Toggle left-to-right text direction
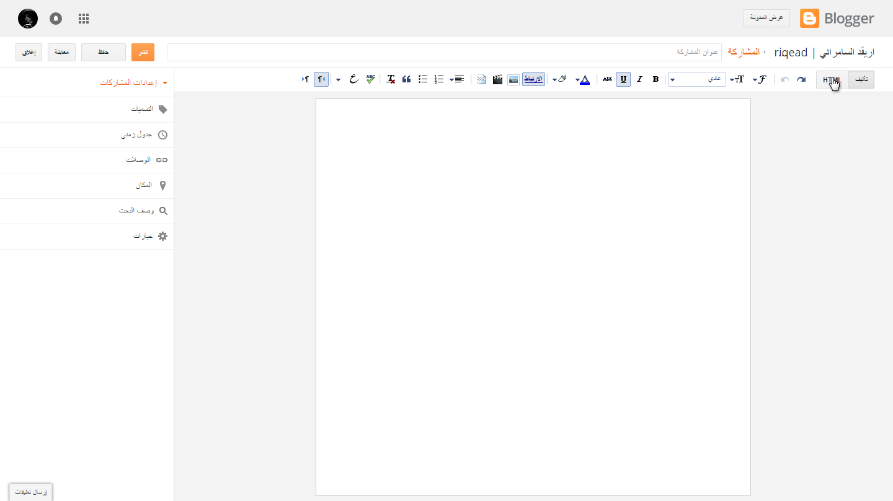 pos(305,79)
